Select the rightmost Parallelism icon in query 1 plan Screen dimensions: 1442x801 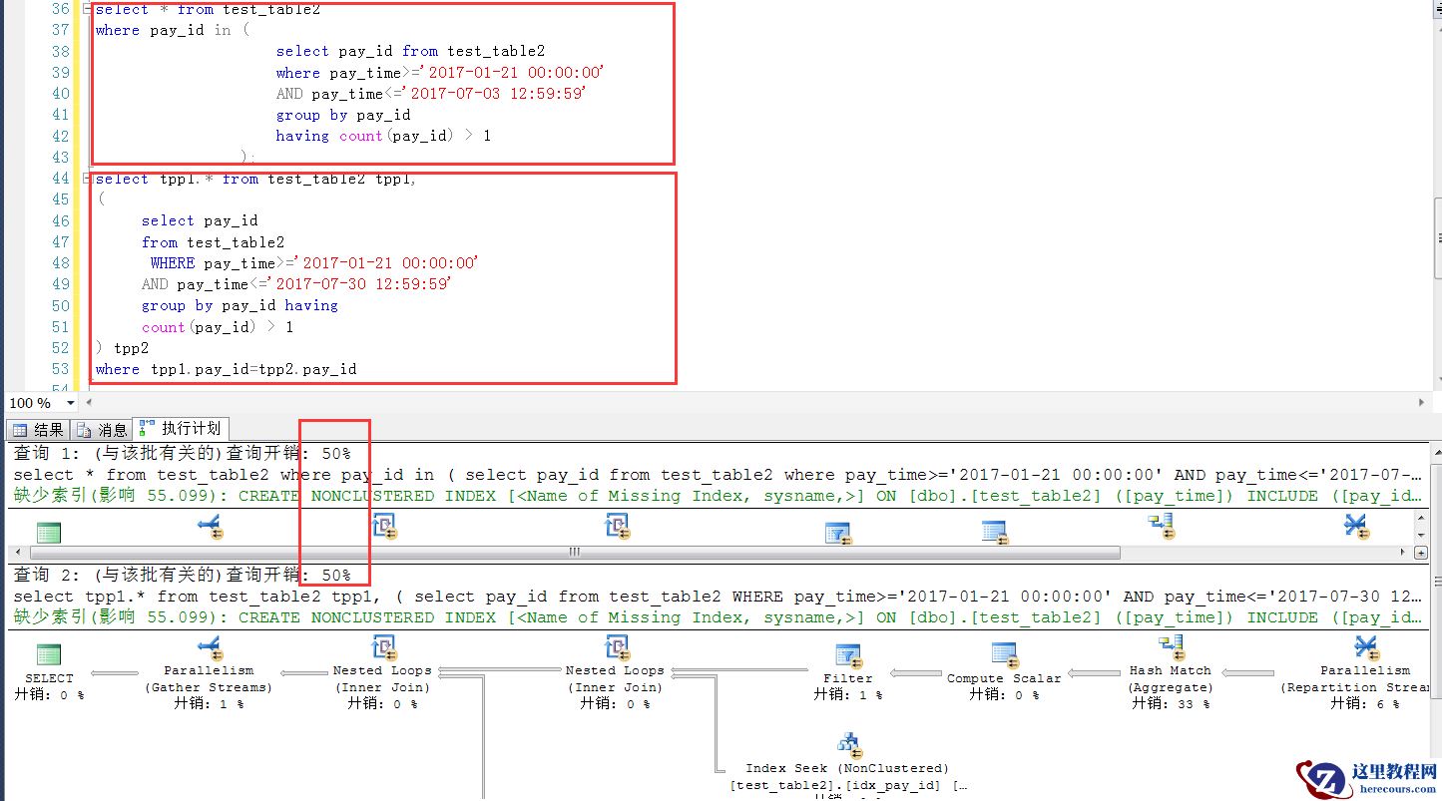(x=1355, y=527)
